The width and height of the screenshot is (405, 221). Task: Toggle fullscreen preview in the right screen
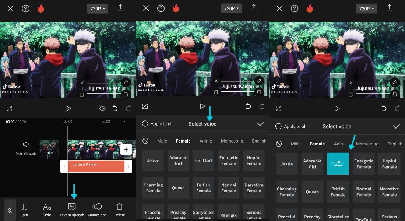(x=278, y=108)
